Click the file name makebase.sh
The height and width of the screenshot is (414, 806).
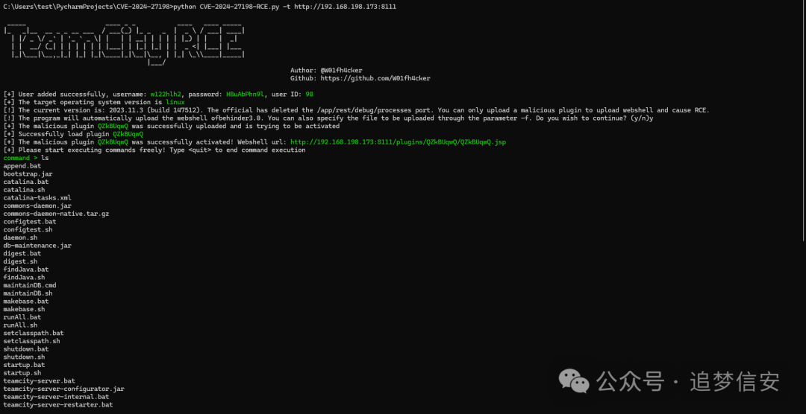(x=24, y=309)
